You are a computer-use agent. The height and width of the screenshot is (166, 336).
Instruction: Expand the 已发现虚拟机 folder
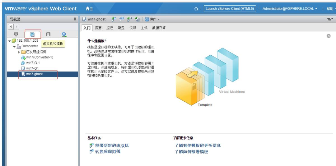pos(19,52)
